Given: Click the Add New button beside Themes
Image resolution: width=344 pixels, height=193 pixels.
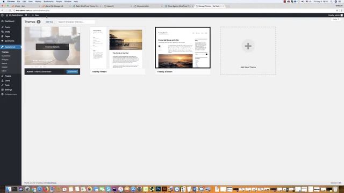Looking at the screenshot, I should click(x=49, y=22).
